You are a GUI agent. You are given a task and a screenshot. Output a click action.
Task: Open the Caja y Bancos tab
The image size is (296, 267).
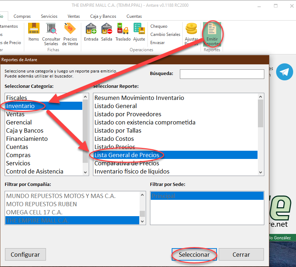click(103, 16)
